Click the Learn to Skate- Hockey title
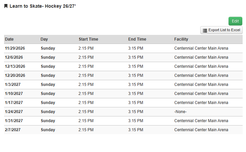This screenshot has height=152, width=246. click(43, 6)
